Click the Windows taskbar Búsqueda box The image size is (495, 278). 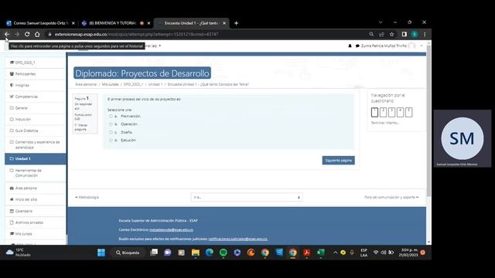(128, 253)
